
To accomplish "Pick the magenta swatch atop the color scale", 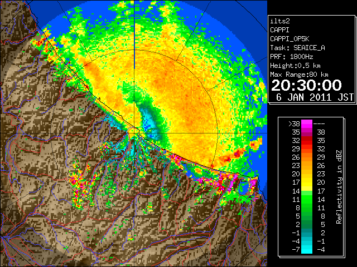I will 307,124.
